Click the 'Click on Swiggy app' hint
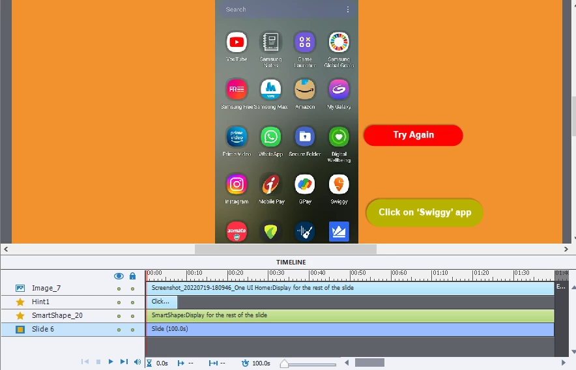 [424, 212]
